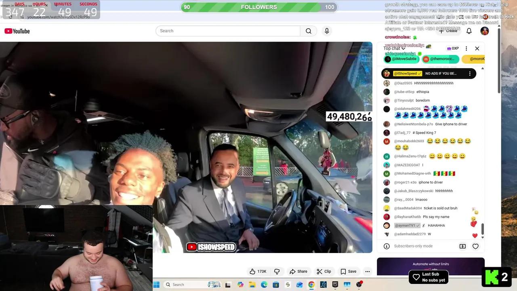Click the FOLLOWERS goal progress bar
The image size is (517, 291).
[259, 7]
